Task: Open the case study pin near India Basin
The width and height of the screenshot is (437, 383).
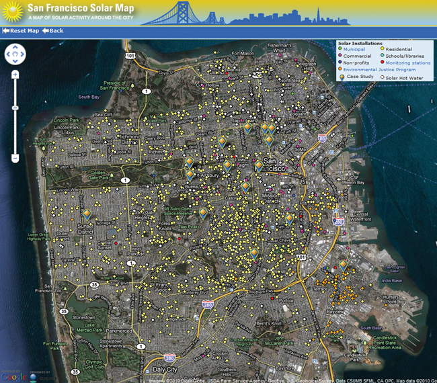Action: (x=343, y=265)
